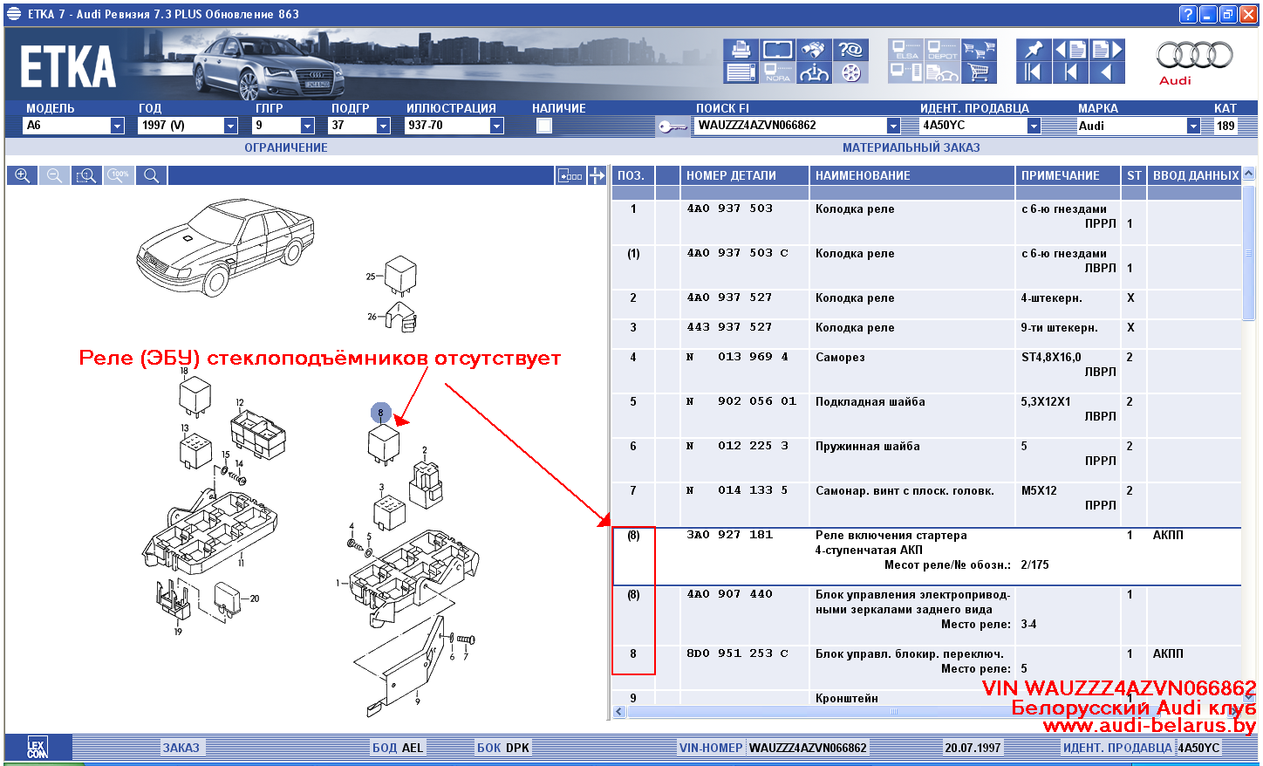1263x766 pixels.
Task: Jump to first with double-bar arrow icon
Action: click(x=1034, y=72)
